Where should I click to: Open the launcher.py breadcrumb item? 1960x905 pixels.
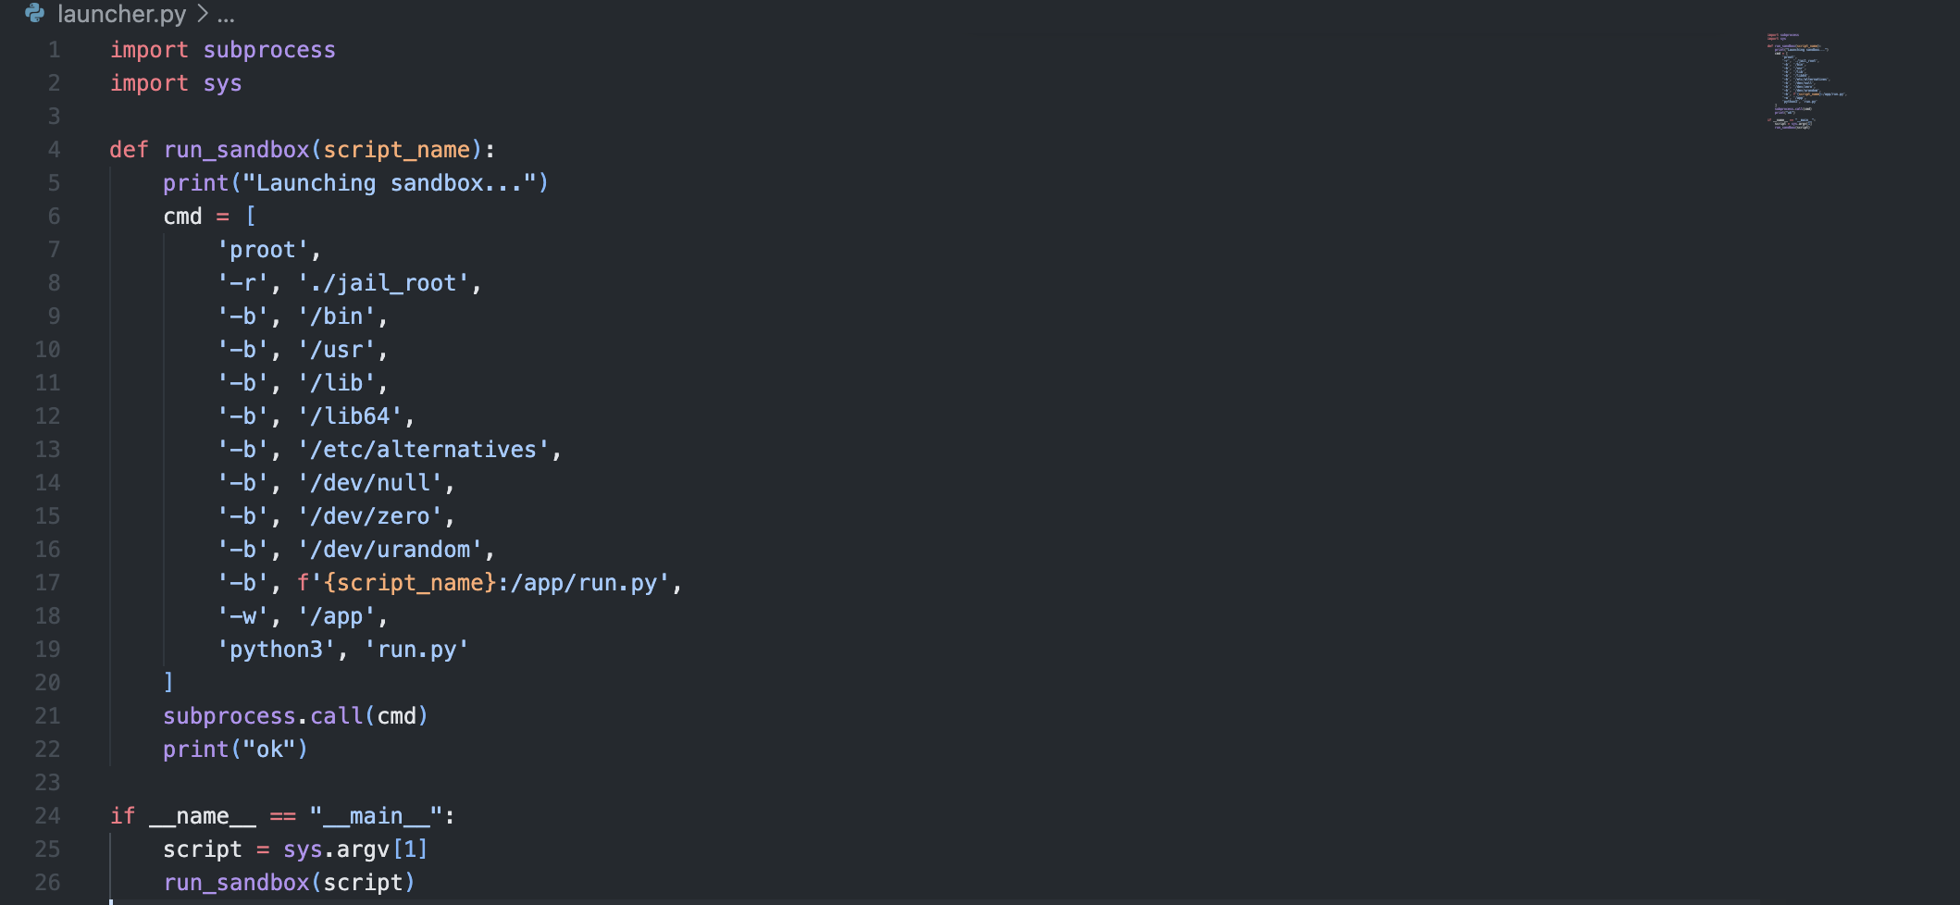(x=121, y=14)
